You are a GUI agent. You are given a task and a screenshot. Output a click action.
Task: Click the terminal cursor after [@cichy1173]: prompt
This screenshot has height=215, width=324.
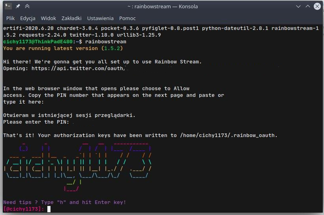[49, 209]
